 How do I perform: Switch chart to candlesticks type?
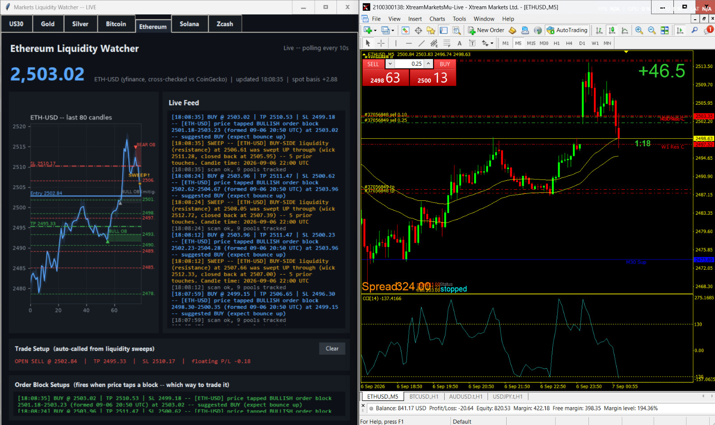click(612, 30)
